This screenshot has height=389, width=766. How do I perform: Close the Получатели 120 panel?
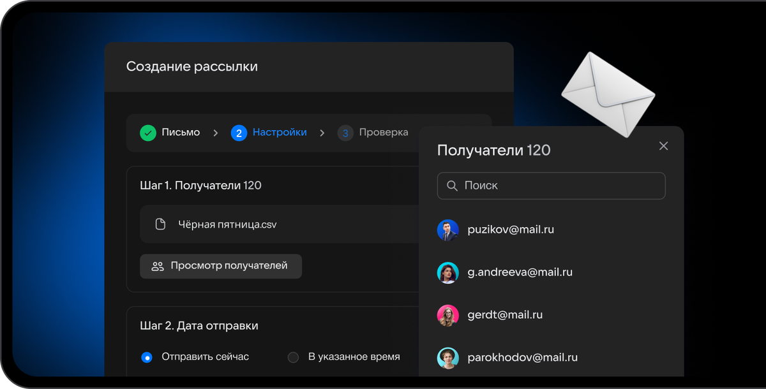click(x=663, y=146)
